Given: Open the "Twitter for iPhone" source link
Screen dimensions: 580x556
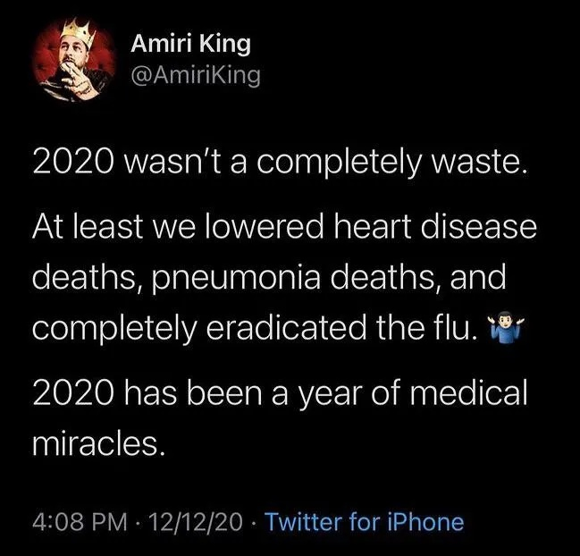Looking at the screenshot, I should 366,521.
